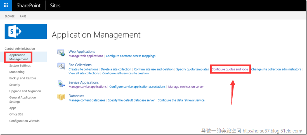Image resolution: width=307 pixels, height=135 pixels.
Task: Click the Databases cylinders icon
Action: [61, 97]
